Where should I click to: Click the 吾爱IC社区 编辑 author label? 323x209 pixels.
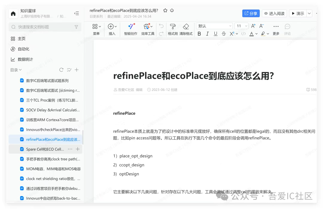click(128, 90)
